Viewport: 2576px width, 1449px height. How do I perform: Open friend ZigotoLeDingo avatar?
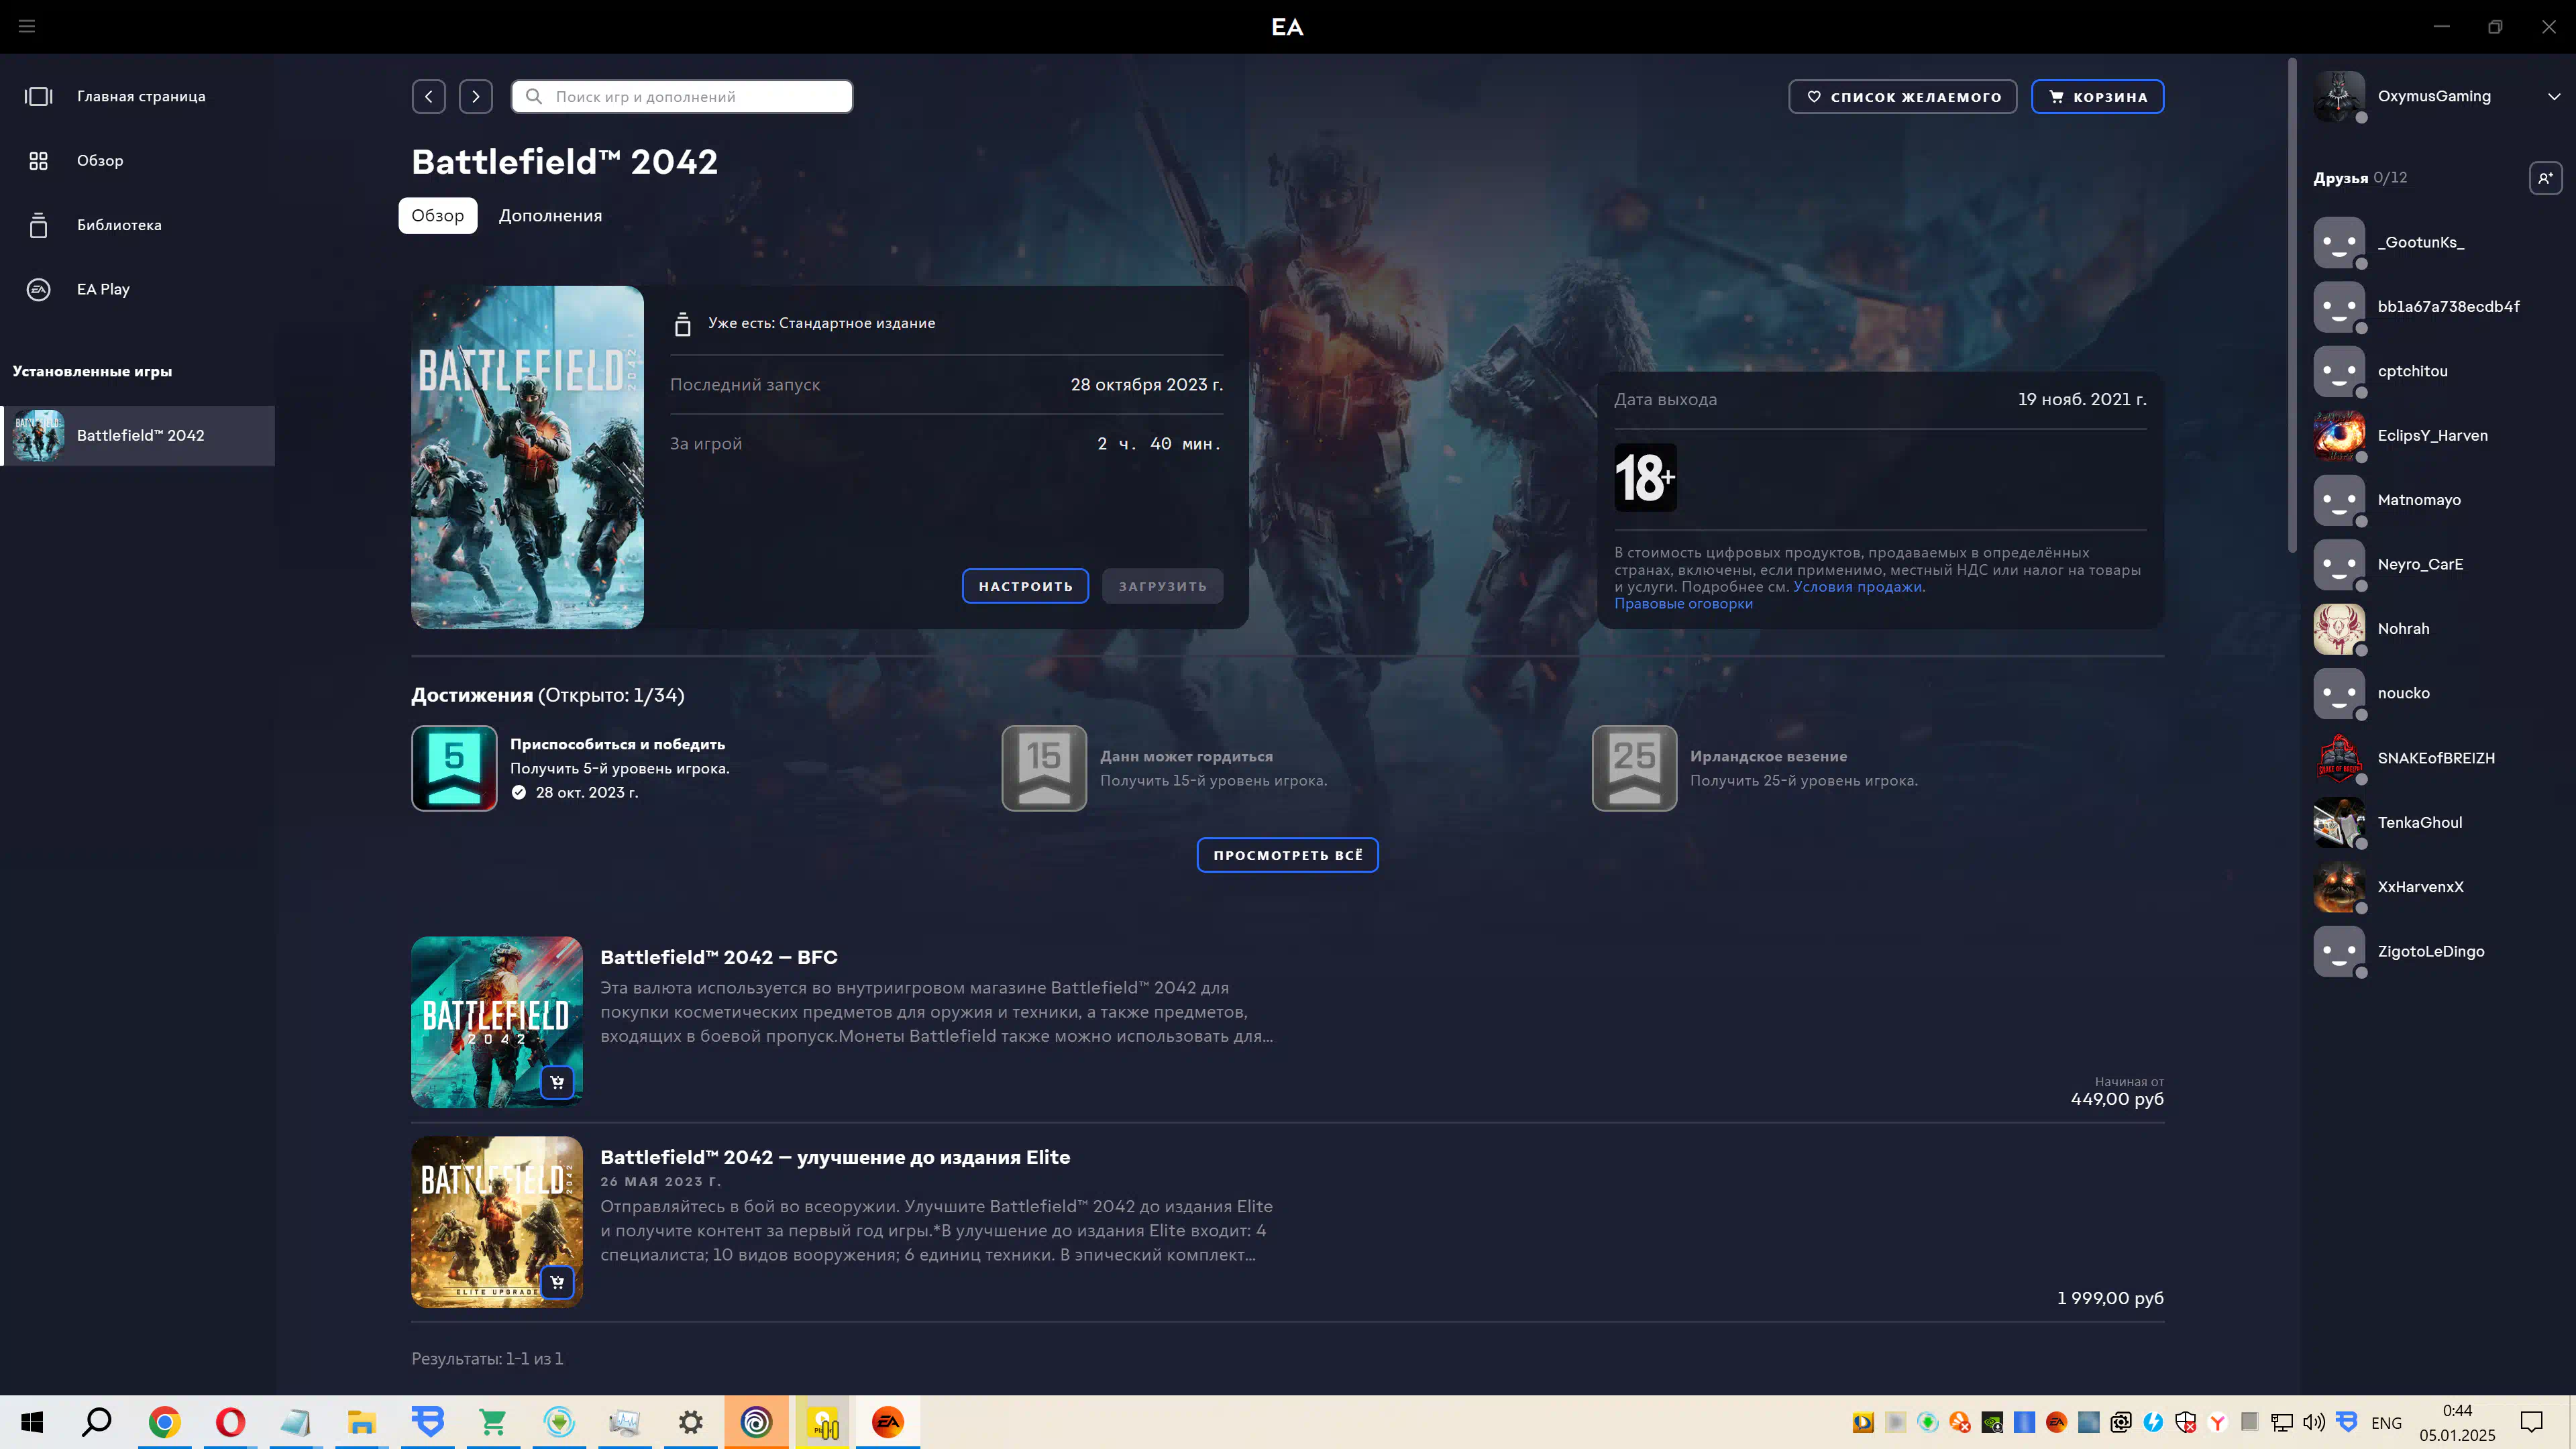tap(2339, 952)
